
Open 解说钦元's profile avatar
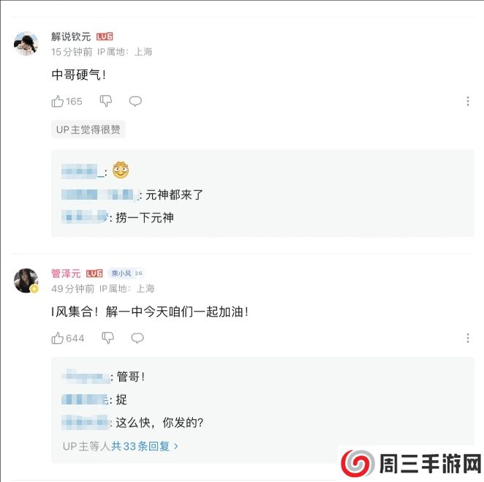26,43
